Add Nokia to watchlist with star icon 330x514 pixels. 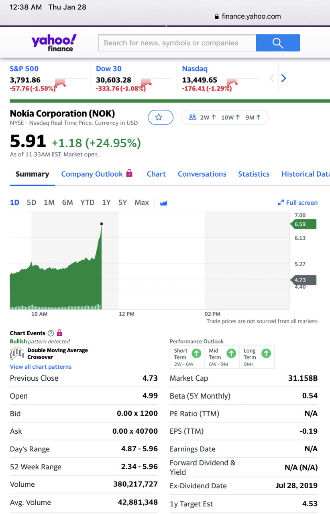(160, 117)
